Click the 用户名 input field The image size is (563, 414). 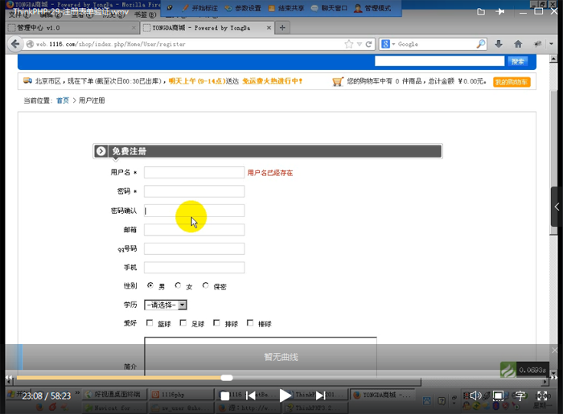point(195,173)
